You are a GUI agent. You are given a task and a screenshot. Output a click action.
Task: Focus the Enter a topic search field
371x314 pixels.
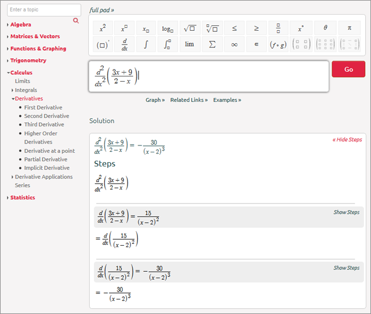[44, 10]
